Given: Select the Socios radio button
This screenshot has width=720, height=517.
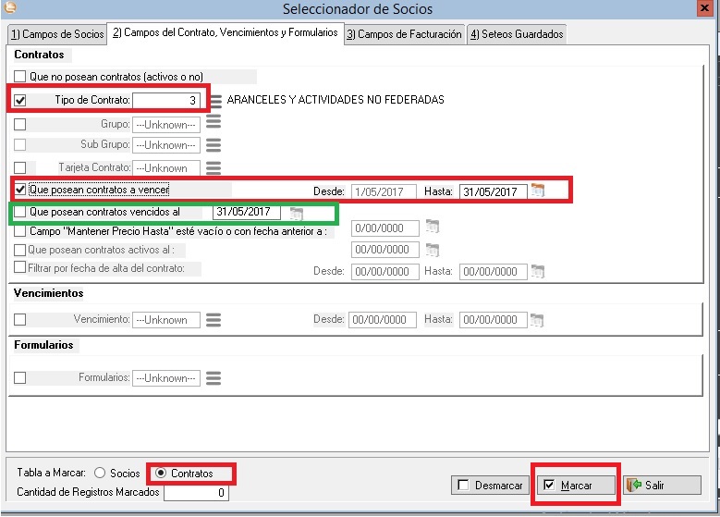Looking at the screenshot, I should coord(100,473).
